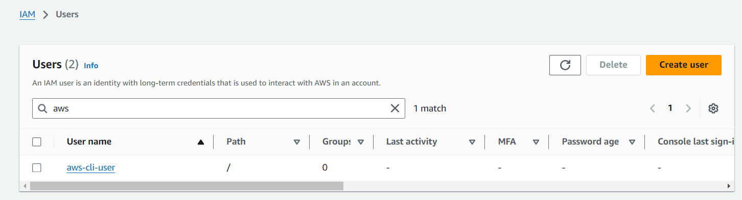The image size is (742, 200).
Task: Select all users checkbox in header
Action: [37, 142]
